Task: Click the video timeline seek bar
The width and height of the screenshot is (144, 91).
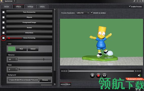Action: tap(101, 71)
